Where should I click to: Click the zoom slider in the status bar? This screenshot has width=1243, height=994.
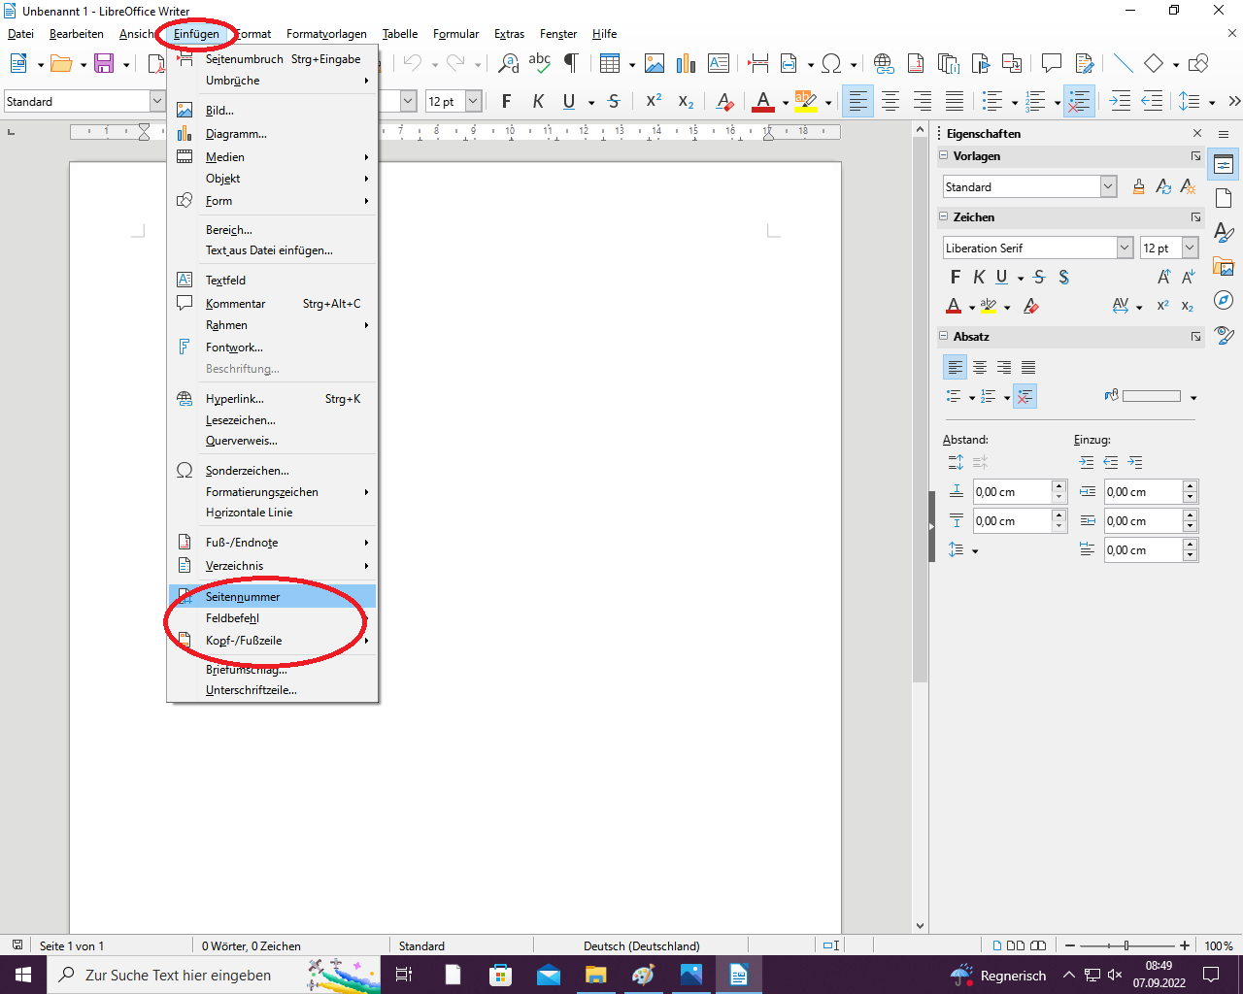point(1126,945)
